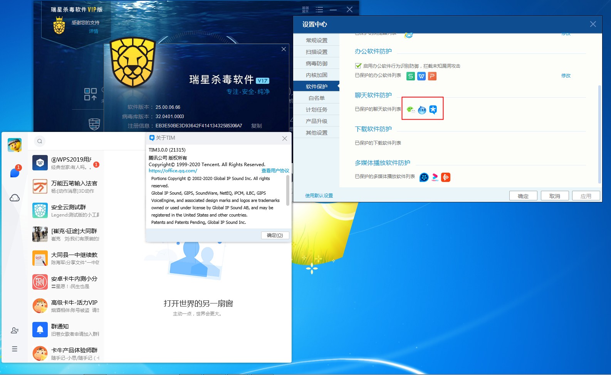This screenshot has width=611, height=375.
Task: Open TIM messages with unread badge
Action: tap(15, 172)
